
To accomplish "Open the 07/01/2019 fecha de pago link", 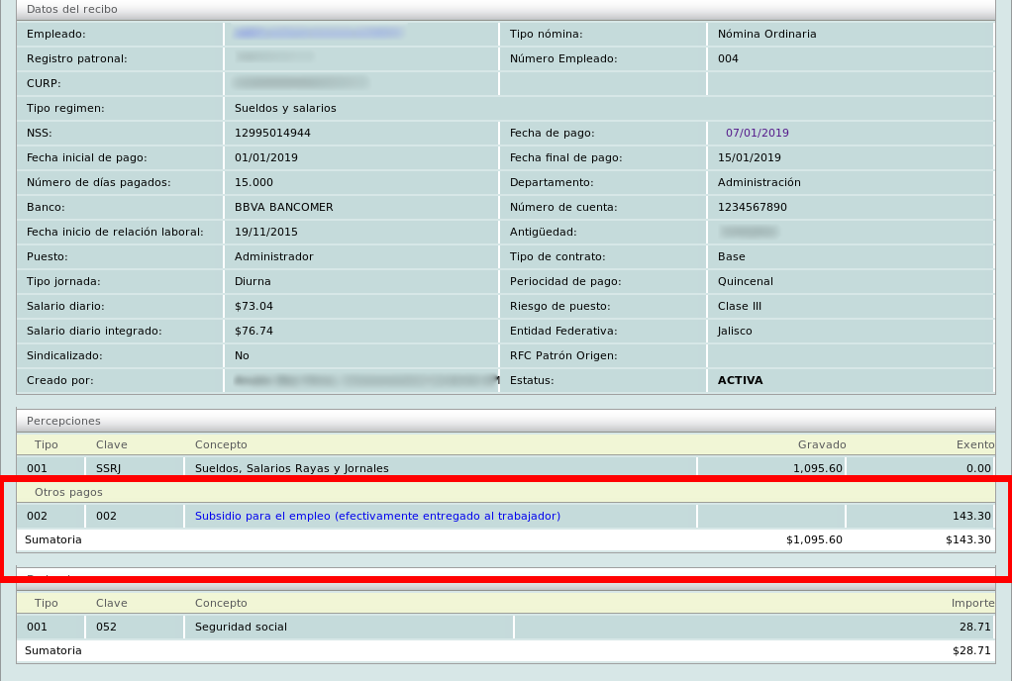I will (x=757, y=133).
